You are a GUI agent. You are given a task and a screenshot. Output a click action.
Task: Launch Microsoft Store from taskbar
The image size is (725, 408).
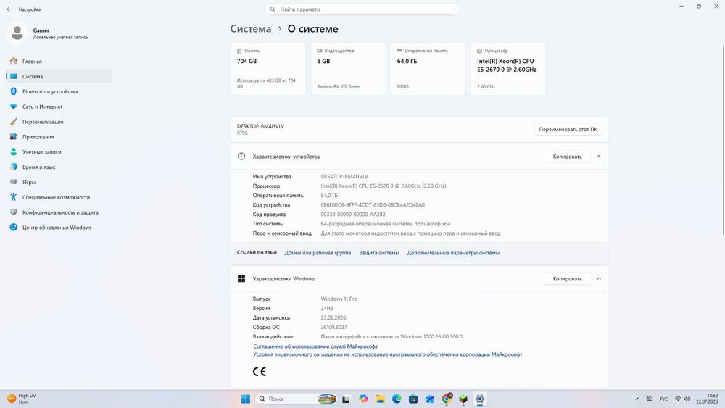point(413,399)
